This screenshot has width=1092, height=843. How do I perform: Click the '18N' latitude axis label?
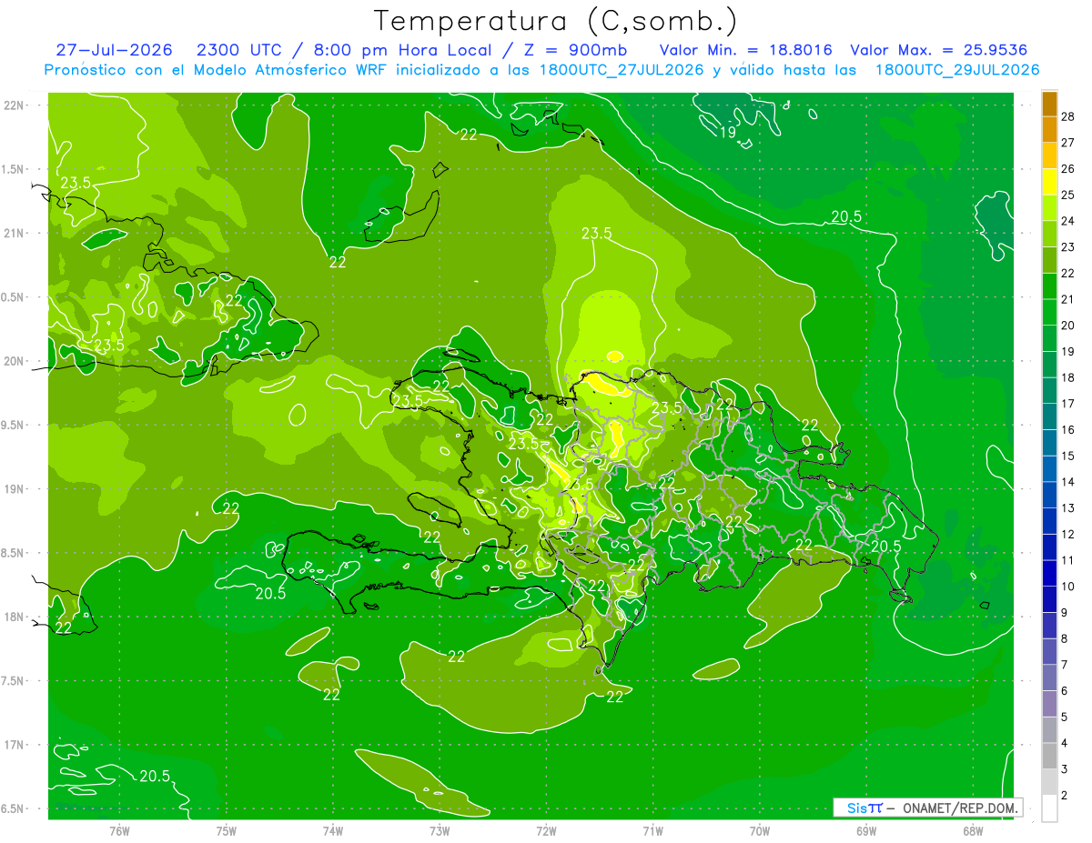tap(15, 617)
